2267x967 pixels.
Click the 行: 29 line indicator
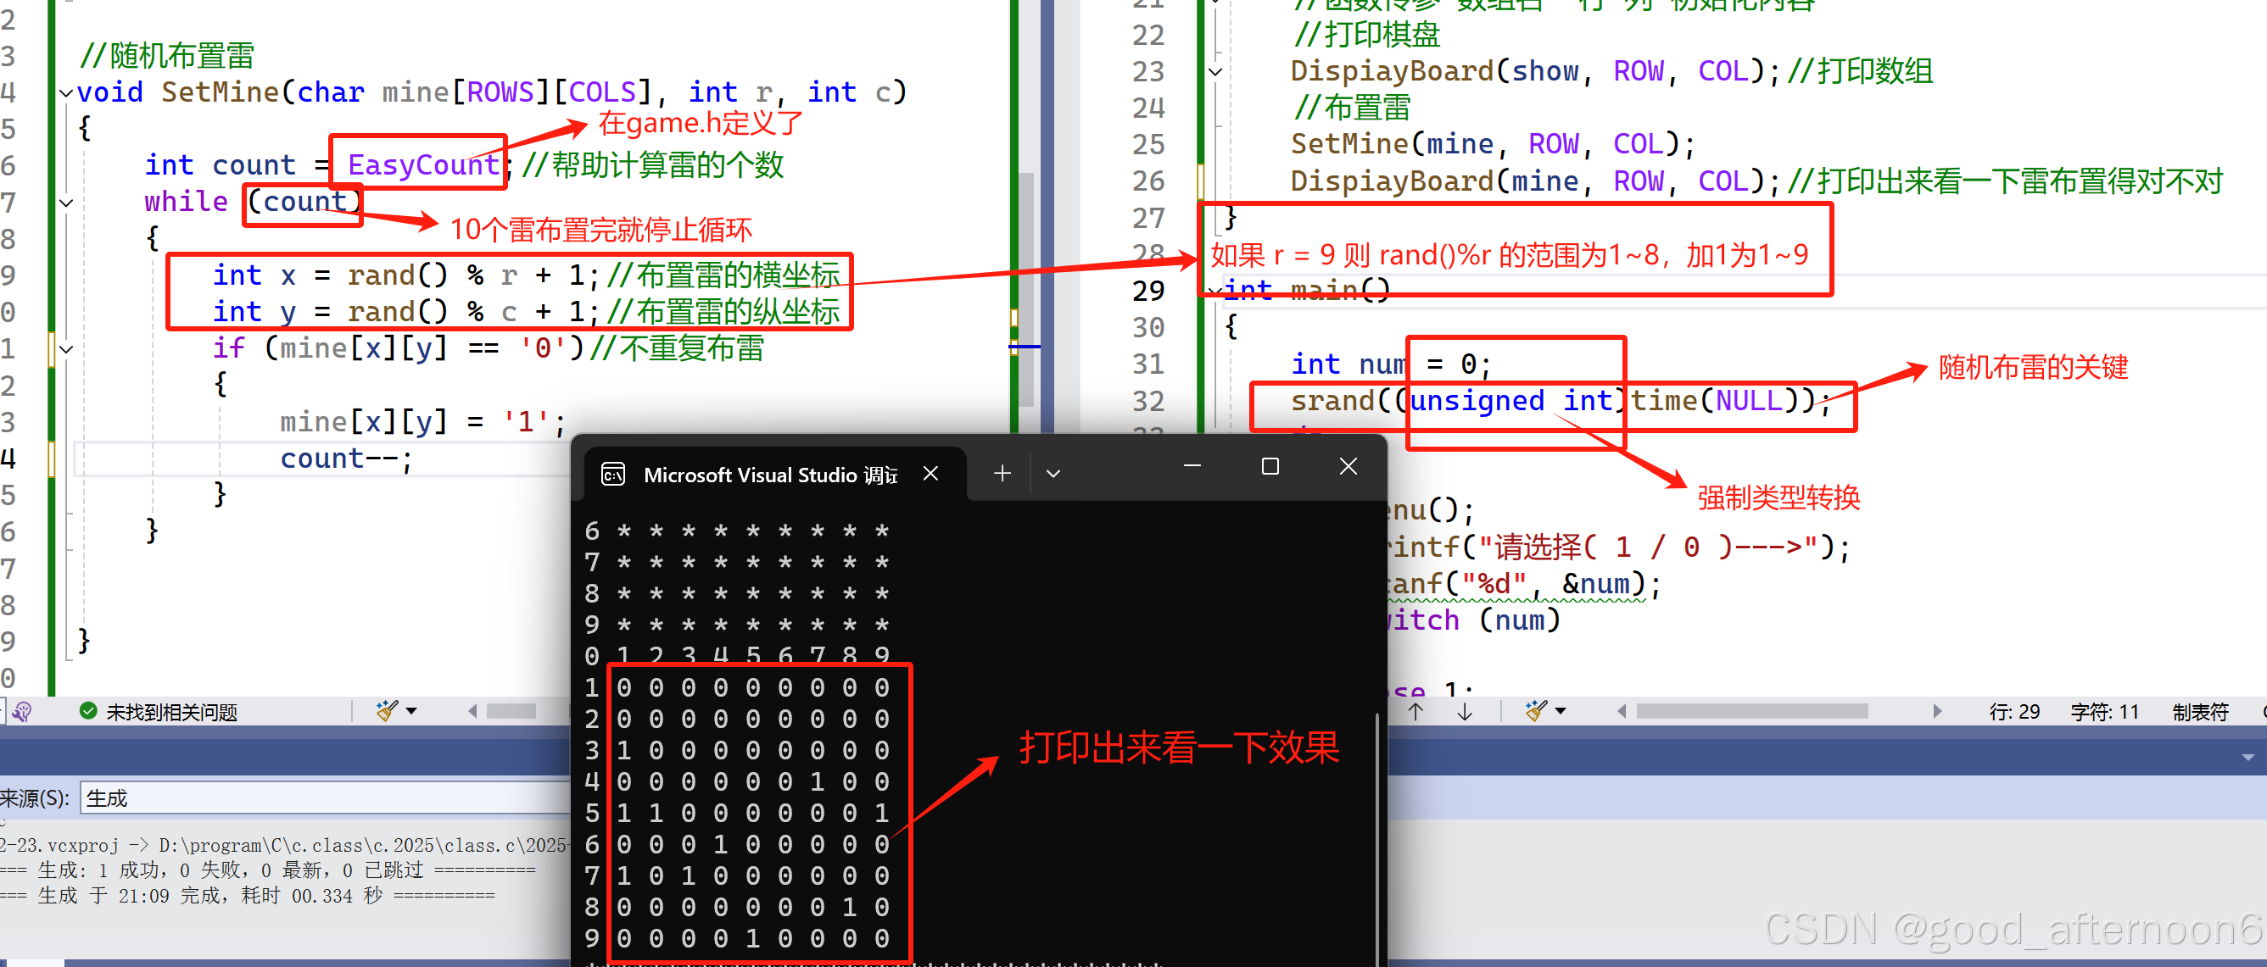(2013, 711)
